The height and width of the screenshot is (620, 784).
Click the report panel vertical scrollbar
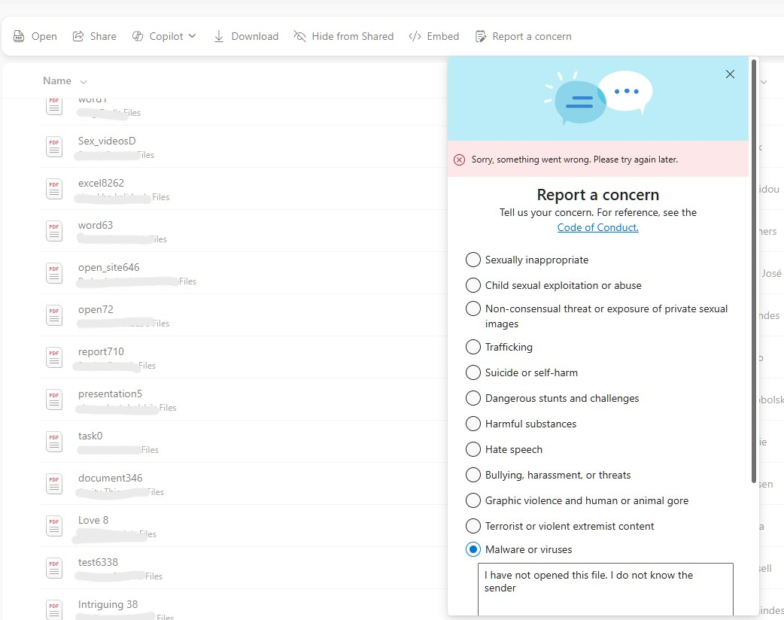pyautogui.click(x=754, y=271)
